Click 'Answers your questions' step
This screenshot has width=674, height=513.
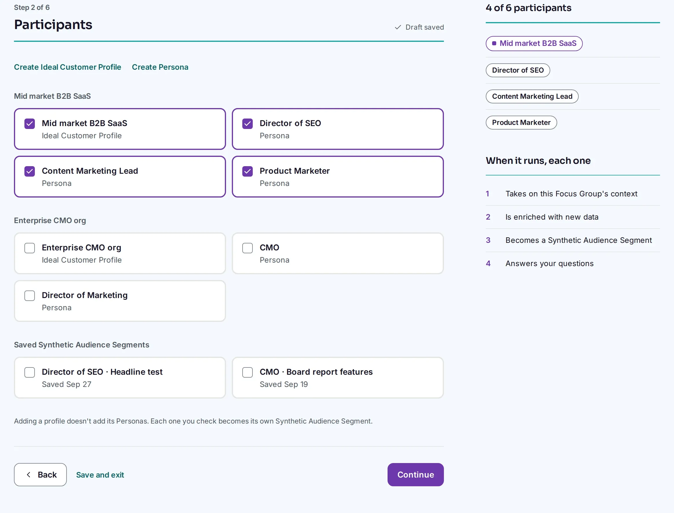[x=549, y=263]
